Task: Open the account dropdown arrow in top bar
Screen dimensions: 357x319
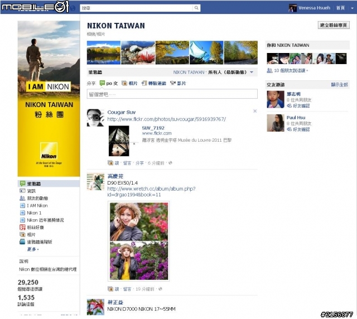Action: pos(352,8)
